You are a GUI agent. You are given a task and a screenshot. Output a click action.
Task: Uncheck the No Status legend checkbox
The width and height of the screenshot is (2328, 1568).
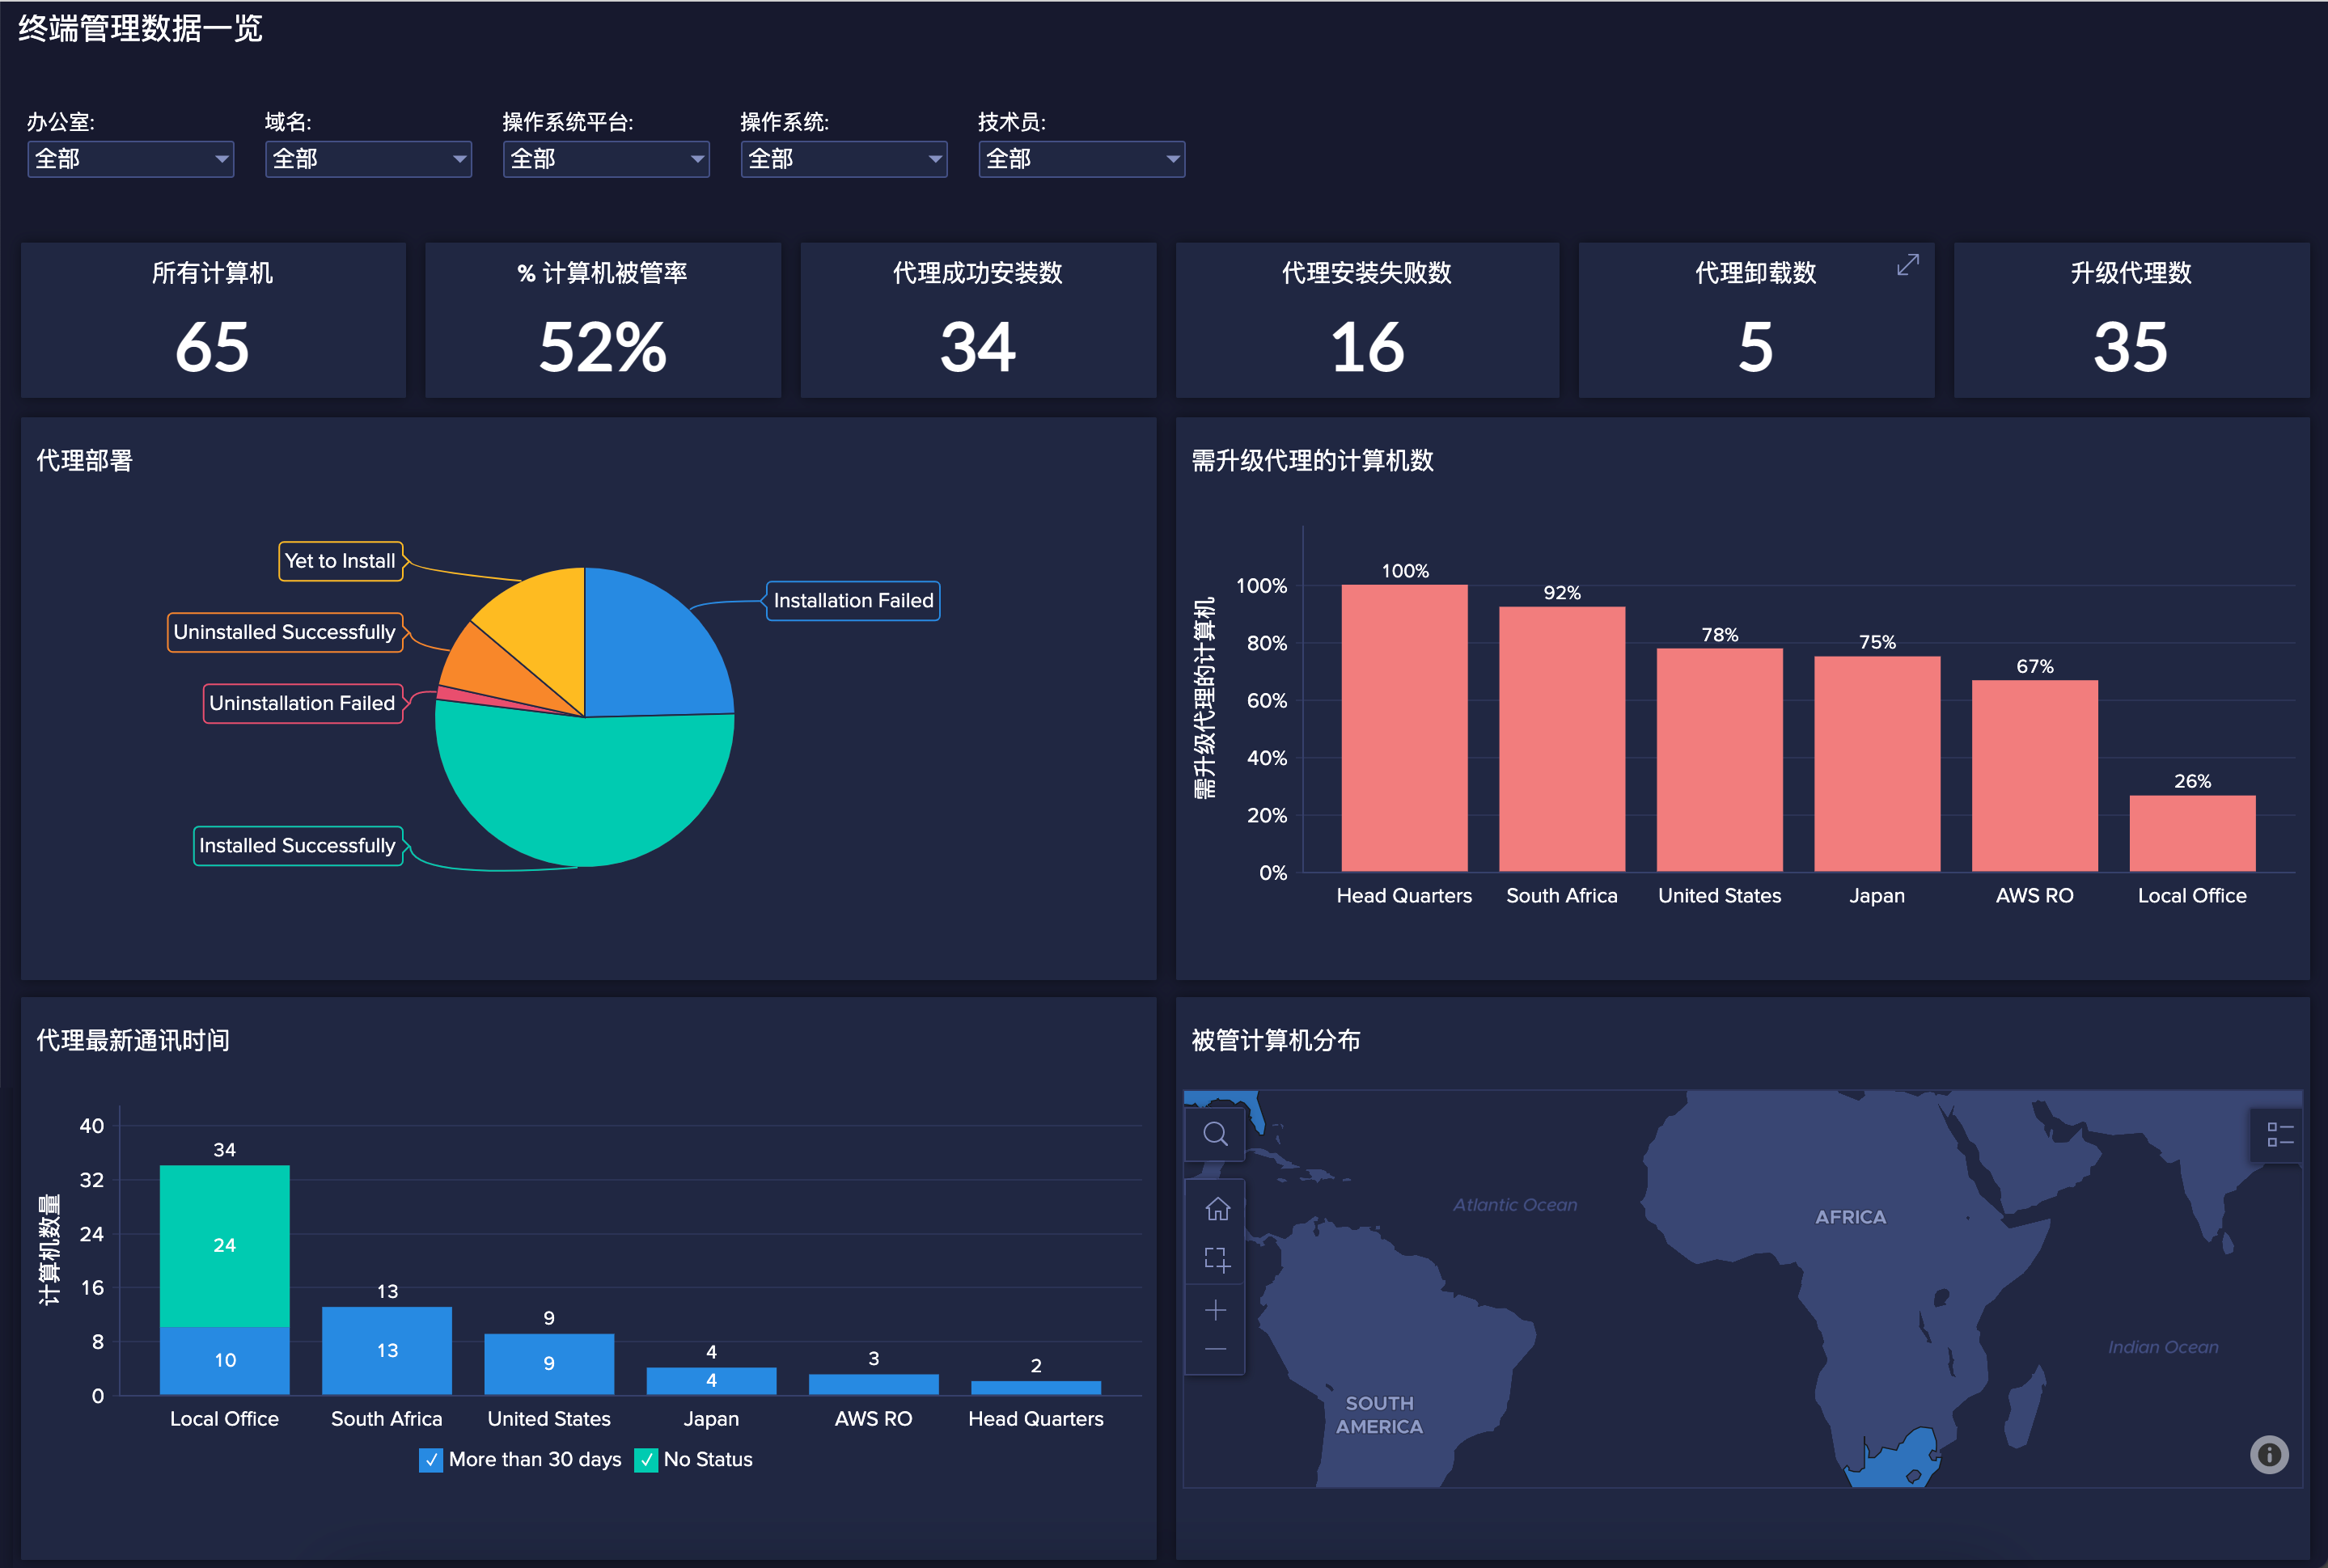[646, 1460]
